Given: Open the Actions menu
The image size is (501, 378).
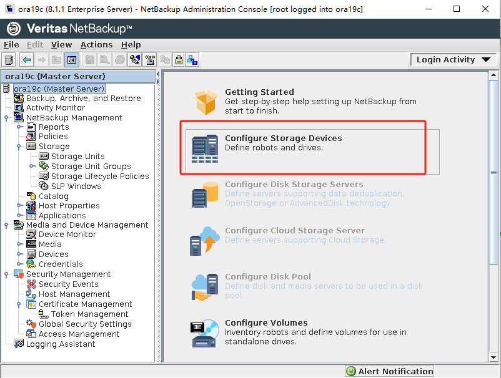Looking at the screenshot, I should (x=97, y=44).
